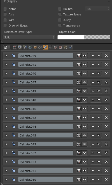This screenshot has width=112, height=185.
Task: Open the Maximum Draw Type Solid dropdown
Action: tap(29, 37)
